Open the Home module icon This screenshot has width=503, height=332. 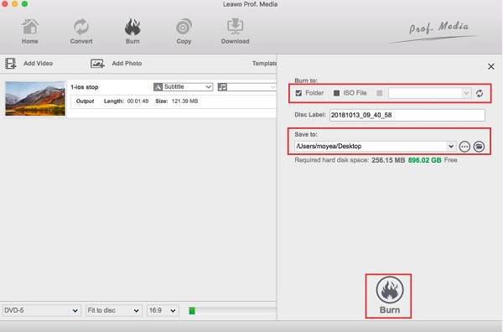click(x=30, y=27)
